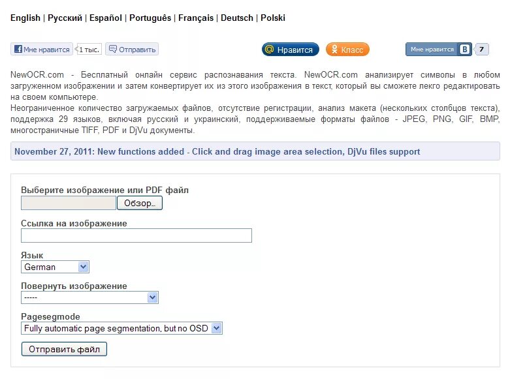Click the Mail.ru 'Нравится' button
Image resolution: width=510 pixels, height=379 pixels.
(x=290, y=50)
